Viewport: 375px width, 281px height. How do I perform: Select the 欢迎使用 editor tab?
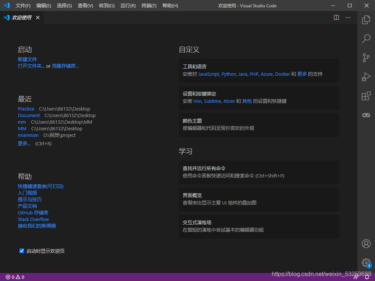[x=22, y=18]
